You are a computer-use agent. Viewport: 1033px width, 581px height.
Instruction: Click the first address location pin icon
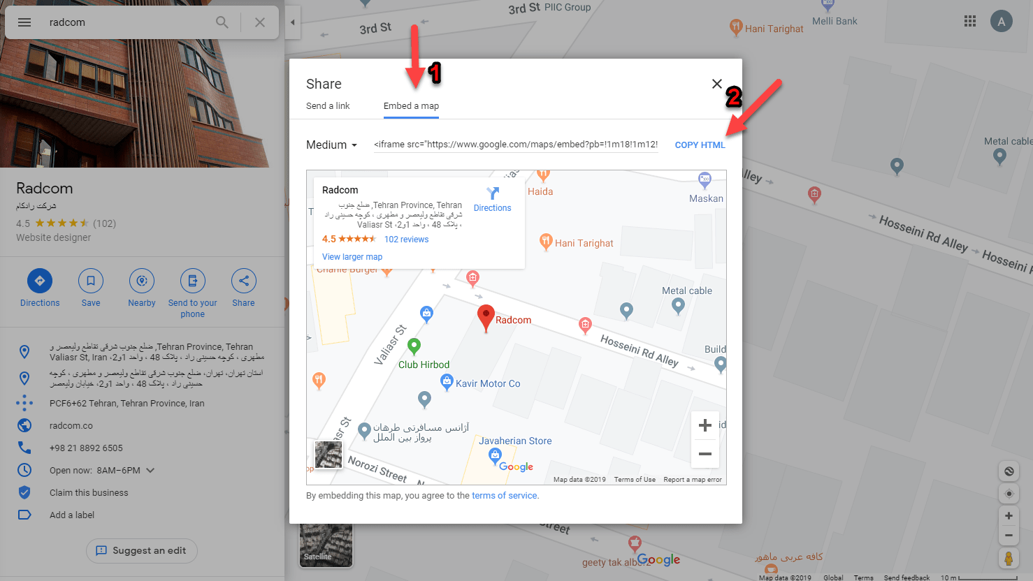click(24, 351)
